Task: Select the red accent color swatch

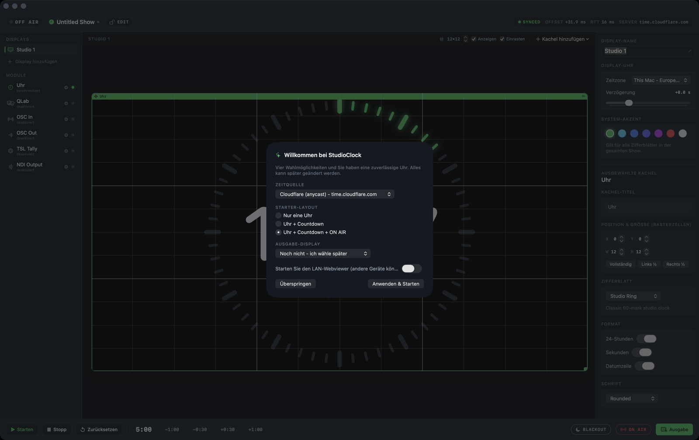Action: click(671, 133)
